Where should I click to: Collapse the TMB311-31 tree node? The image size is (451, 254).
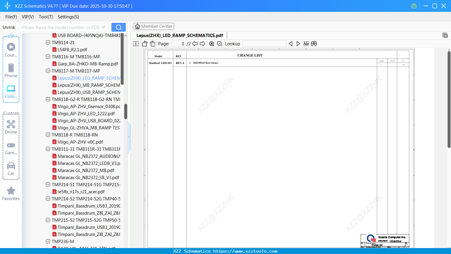pos(48,149)
